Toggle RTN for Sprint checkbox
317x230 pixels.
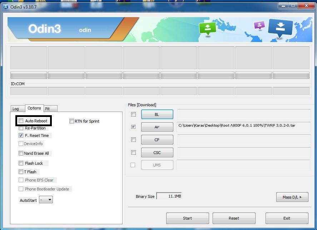tap(71, 121)
